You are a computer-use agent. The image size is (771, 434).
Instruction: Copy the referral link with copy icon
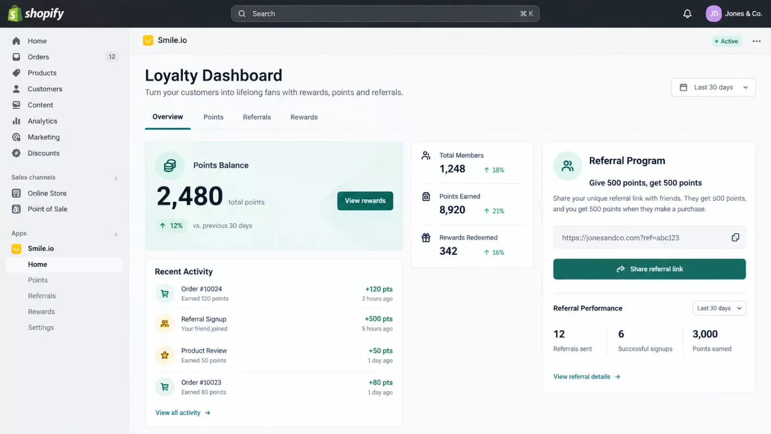click(x=735, y=237)
